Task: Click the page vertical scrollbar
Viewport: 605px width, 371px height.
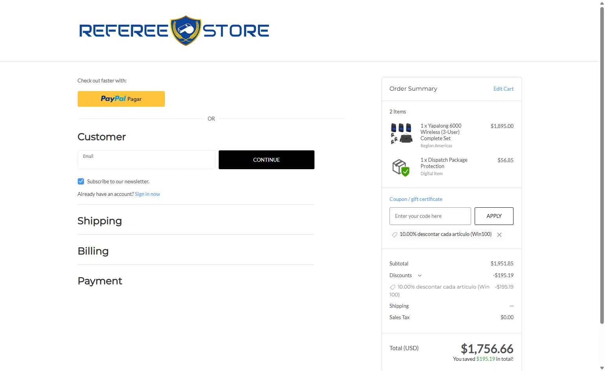Action: [x=602, y=165]
